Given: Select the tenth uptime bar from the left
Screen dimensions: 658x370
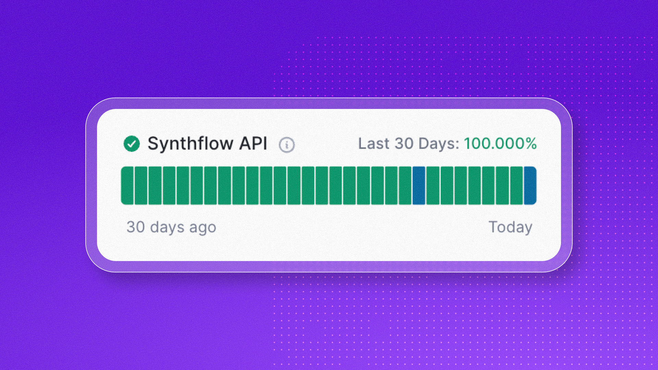Looking at the screenshot, I should pos(252,185).
